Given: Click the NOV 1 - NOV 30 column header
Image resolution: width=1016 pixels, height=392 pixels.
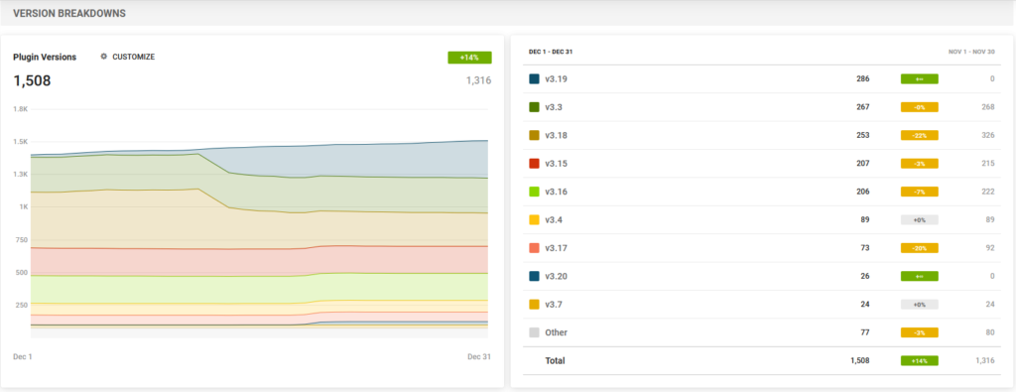Looking at the screenshot, I should pyautogui.click(x=970, y=52).
